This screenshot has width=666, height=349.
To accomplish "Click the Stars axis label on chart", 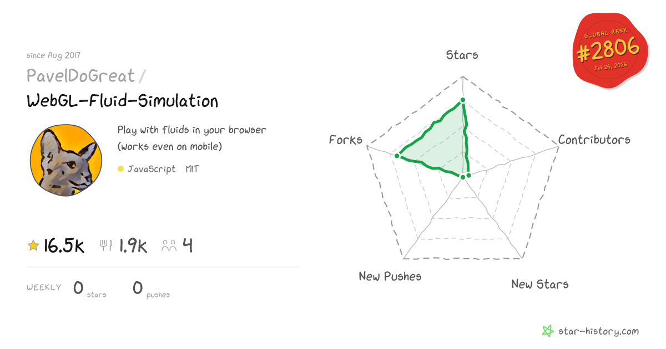I will (462, 55).
